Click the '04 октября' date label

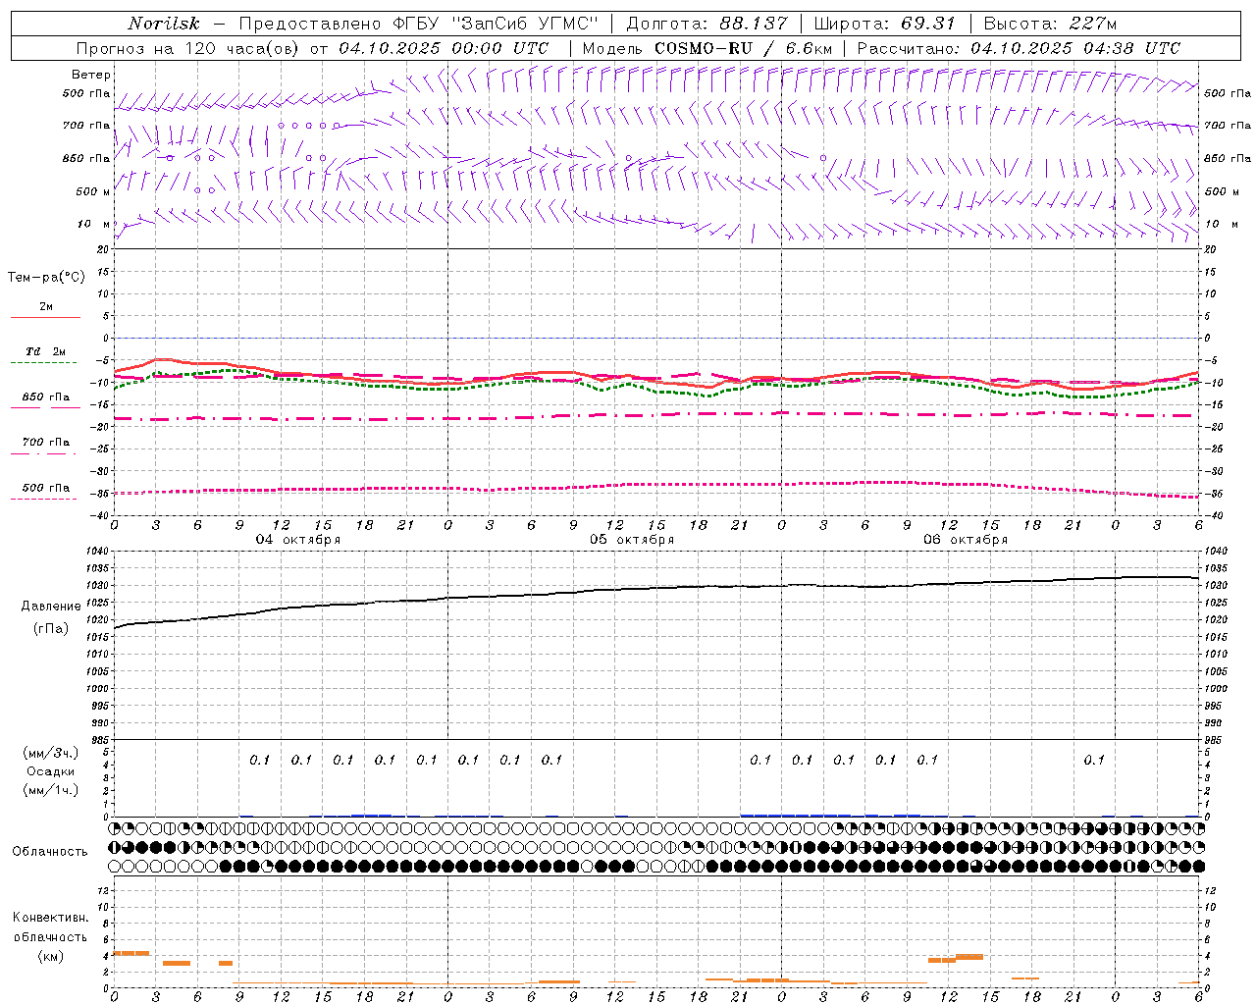tap(298, 540)
